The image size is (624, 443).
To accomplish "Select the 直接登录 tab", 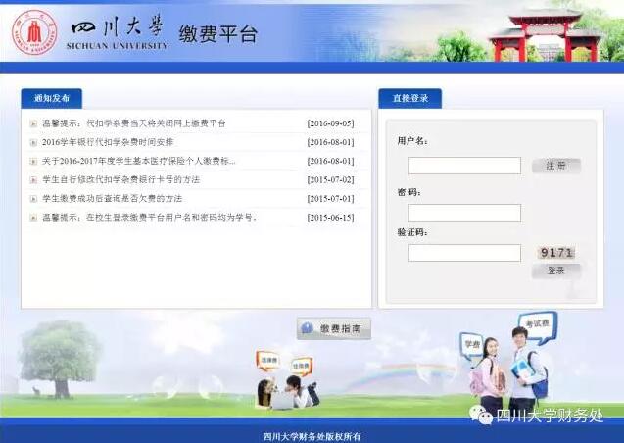I will pyautogui.click(x=410, y=98).
